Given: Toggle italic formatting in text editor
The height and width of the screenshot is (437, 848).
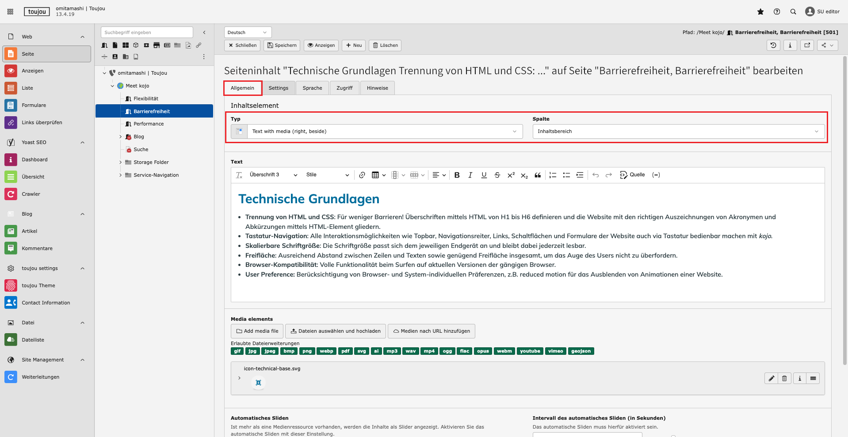Looking at the screenshot, I should (x=470, y=175).
